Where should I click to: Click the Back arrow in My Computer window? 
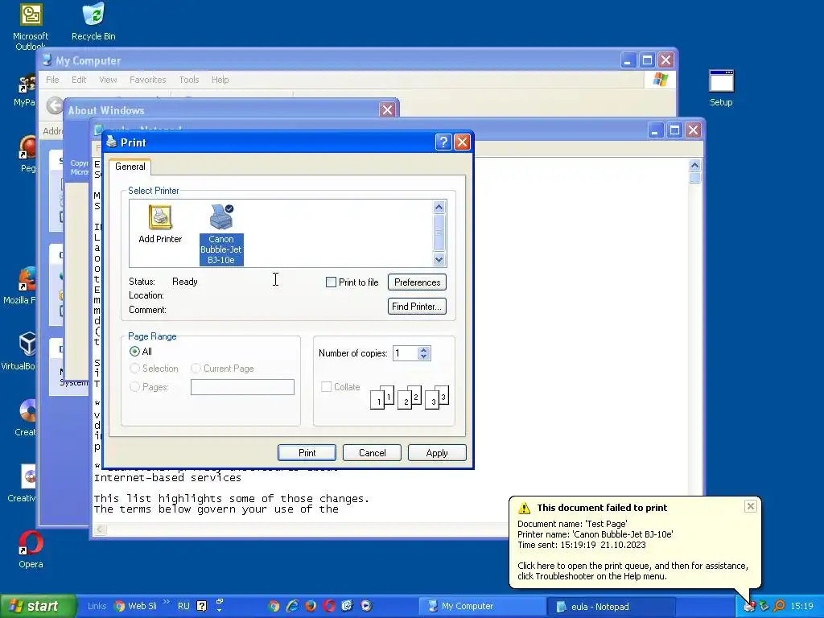click(x=54, y=105)
